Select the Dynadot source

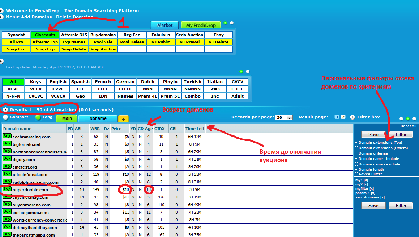[16, 35]
